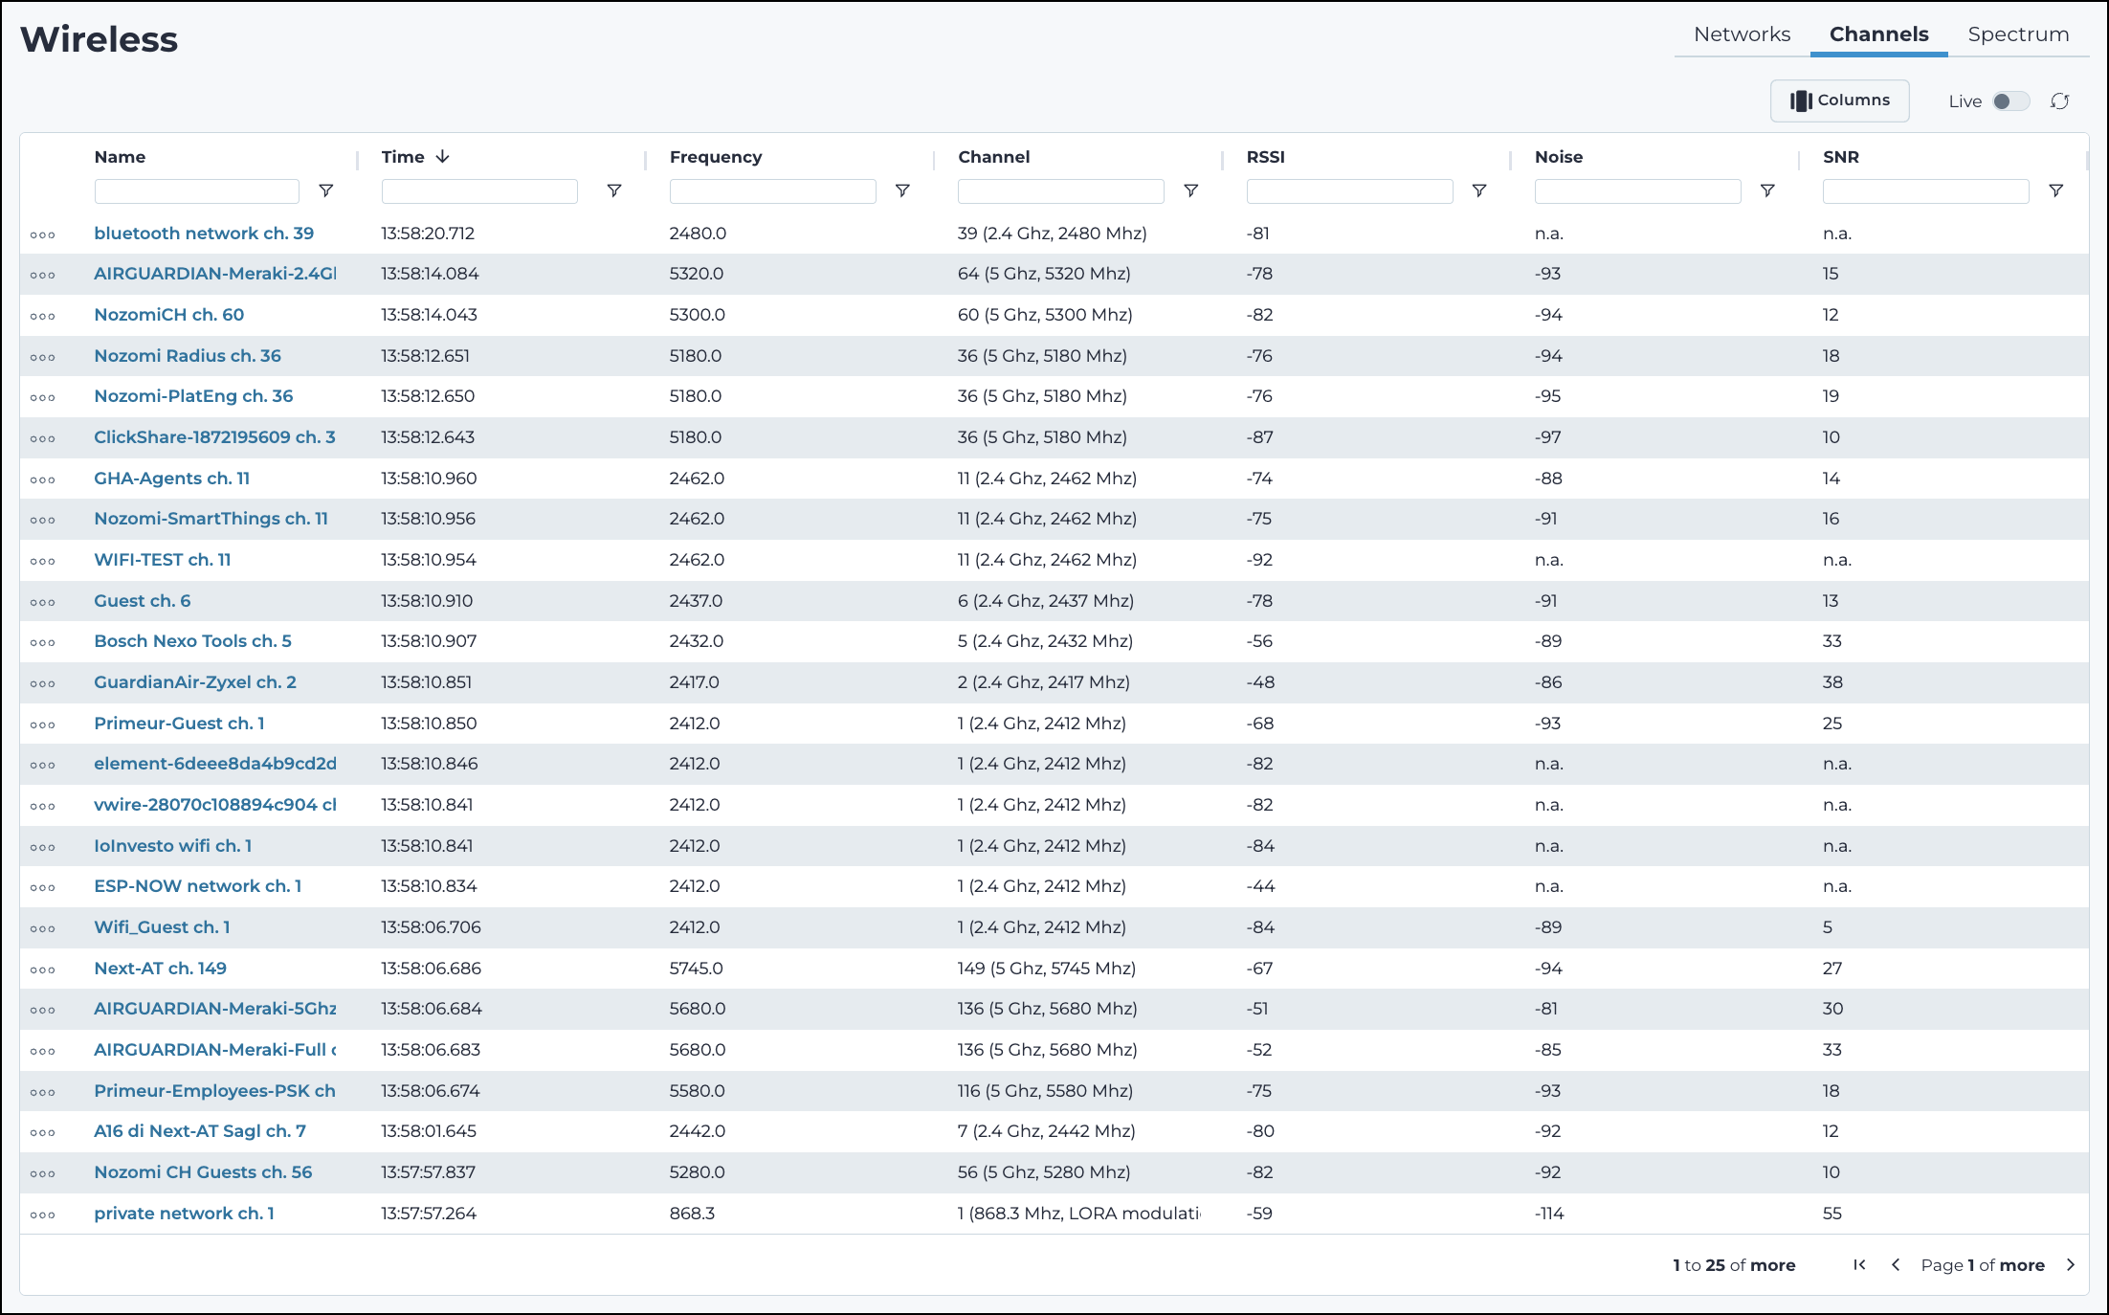The height and width of the screenshot is (1315, 2109).
Task: Click the SNR filter text field
Action: (x=1925, y=191)
